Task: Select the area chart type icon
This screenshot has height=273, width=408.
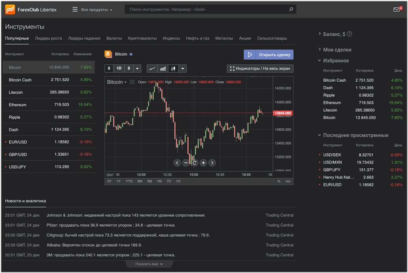Action: click(x=163, y=69)
